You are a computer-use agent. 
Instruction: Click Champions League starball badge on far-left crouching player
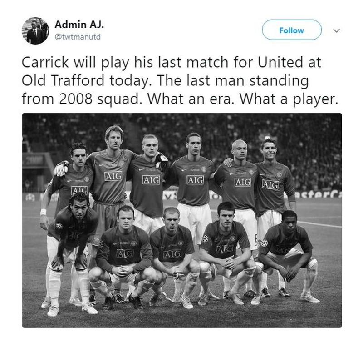[x=59, y=226]
